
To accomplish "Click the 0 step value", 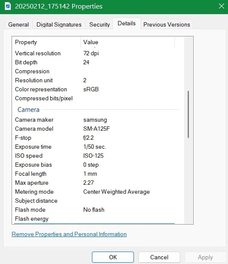I will 91,165.
